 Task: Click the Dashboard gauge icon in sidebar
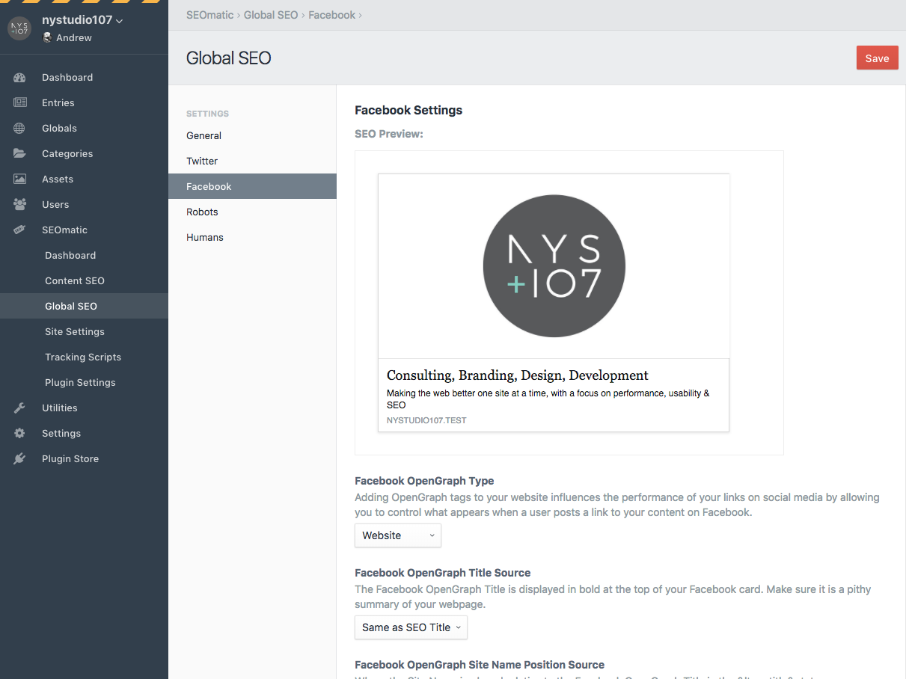(x=19, y=77)
